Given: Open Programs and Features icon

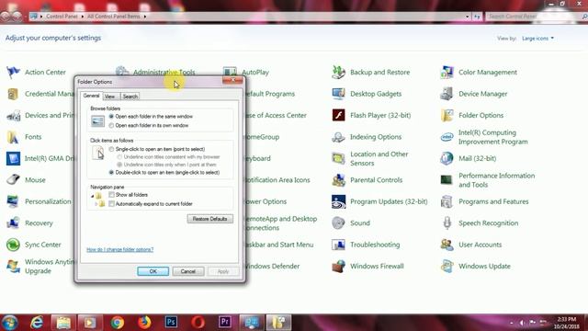Looking at the screenshot, I should (447, 201).
